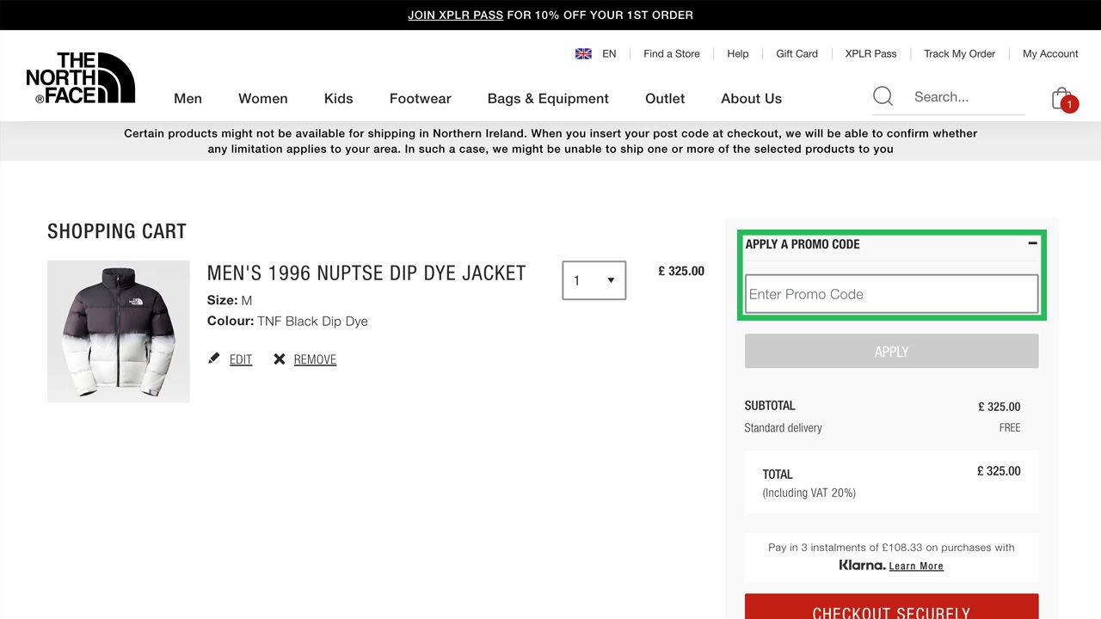This screenshot has width=1101, height=619.
Task: Click the TOTAL label
Action: (778, 474)
